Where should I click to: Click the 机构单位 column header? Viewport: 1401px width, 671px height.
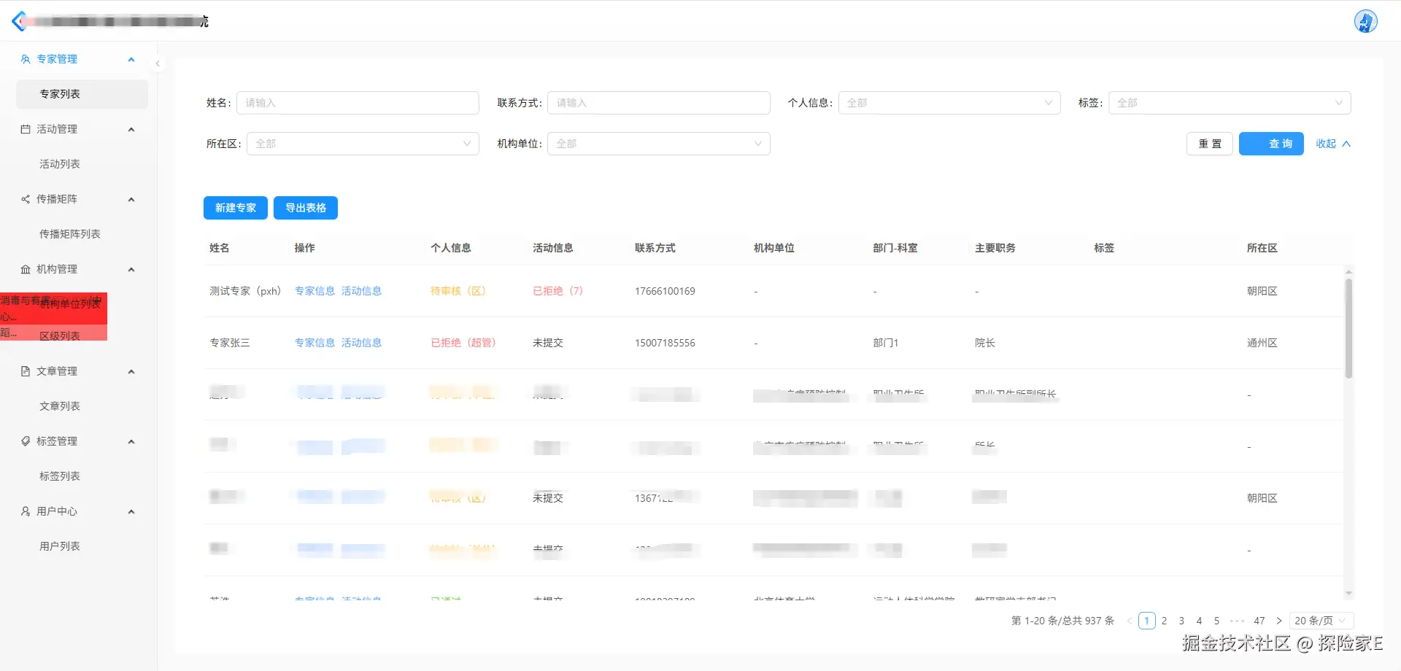(x=774, y=248)
